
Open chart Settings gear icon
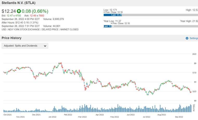pyautogui.click(x=187, y=38)
